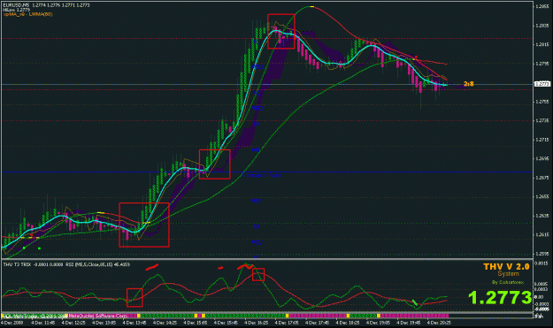
Task: Select the xpMA_v8 - LWMA(60) indicator label
Action: click(x=27, y=14)
